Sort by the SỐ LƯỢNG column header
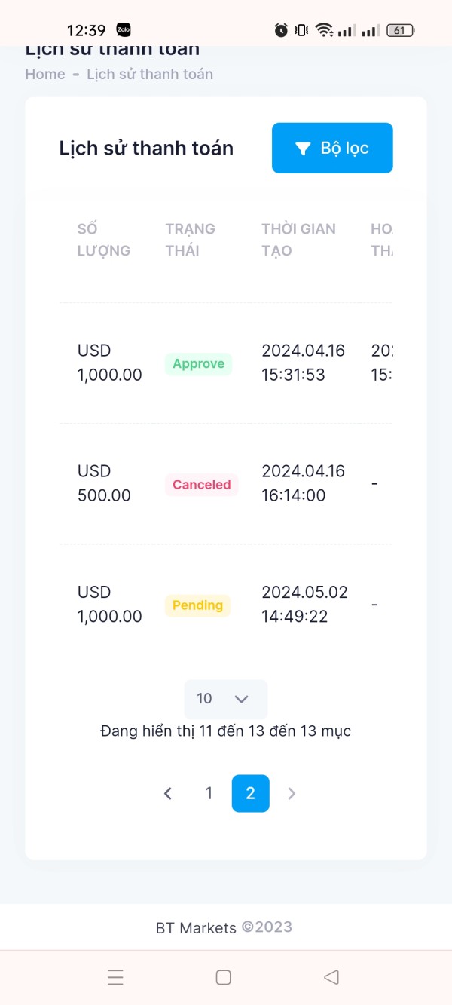Screen dimensions: 452x1005 pos(104,240)
